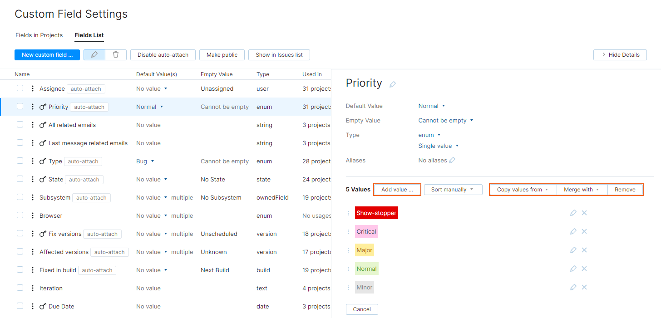
Task: Delete the Minor value using X icon
Action: pos(584,287)
